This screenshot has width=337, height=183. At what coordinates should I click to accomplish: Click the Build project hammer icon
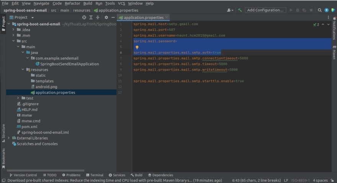240,10
